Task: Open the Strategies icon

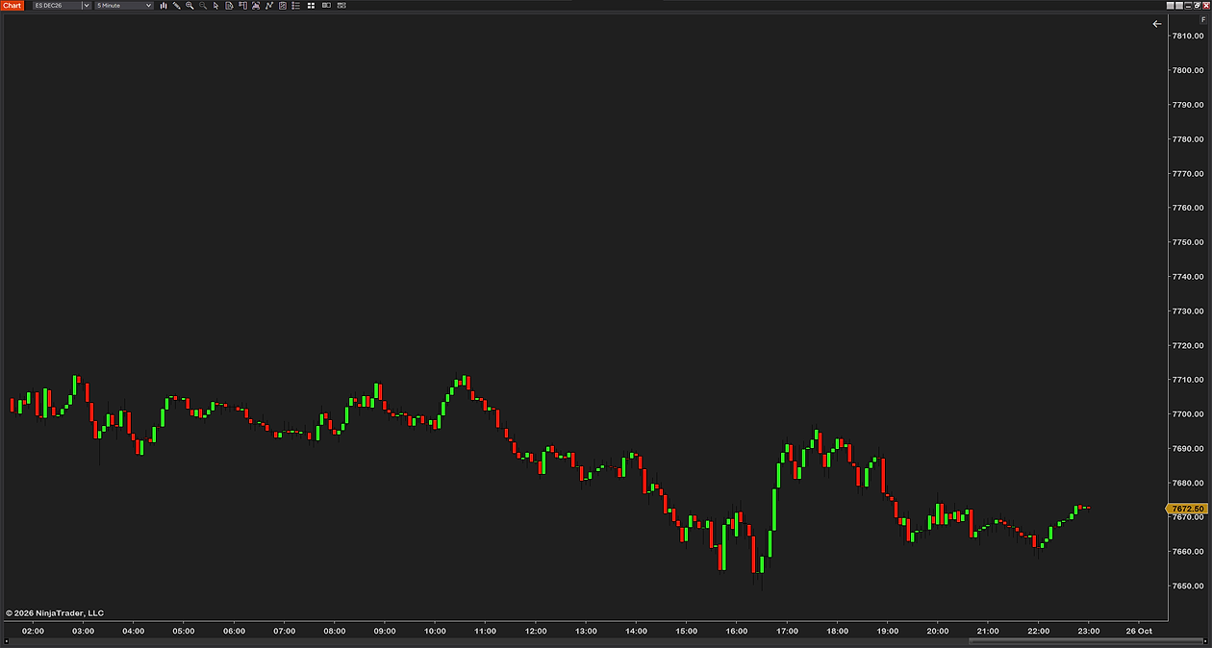Action: click(x=282, y=6)
